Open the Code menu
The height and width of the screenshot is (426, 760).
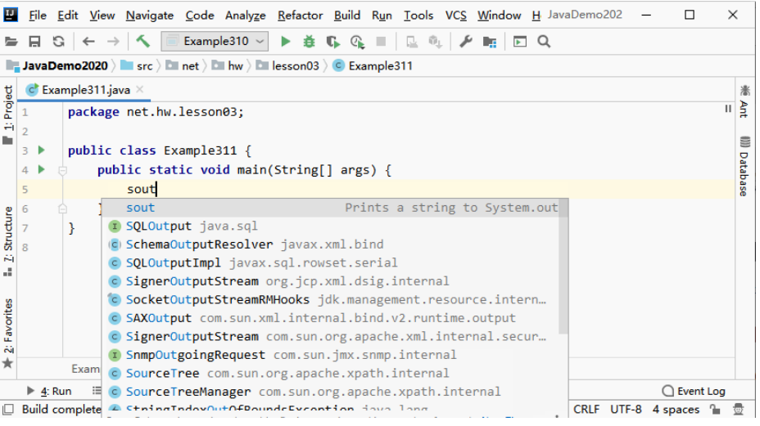(200, 16)
